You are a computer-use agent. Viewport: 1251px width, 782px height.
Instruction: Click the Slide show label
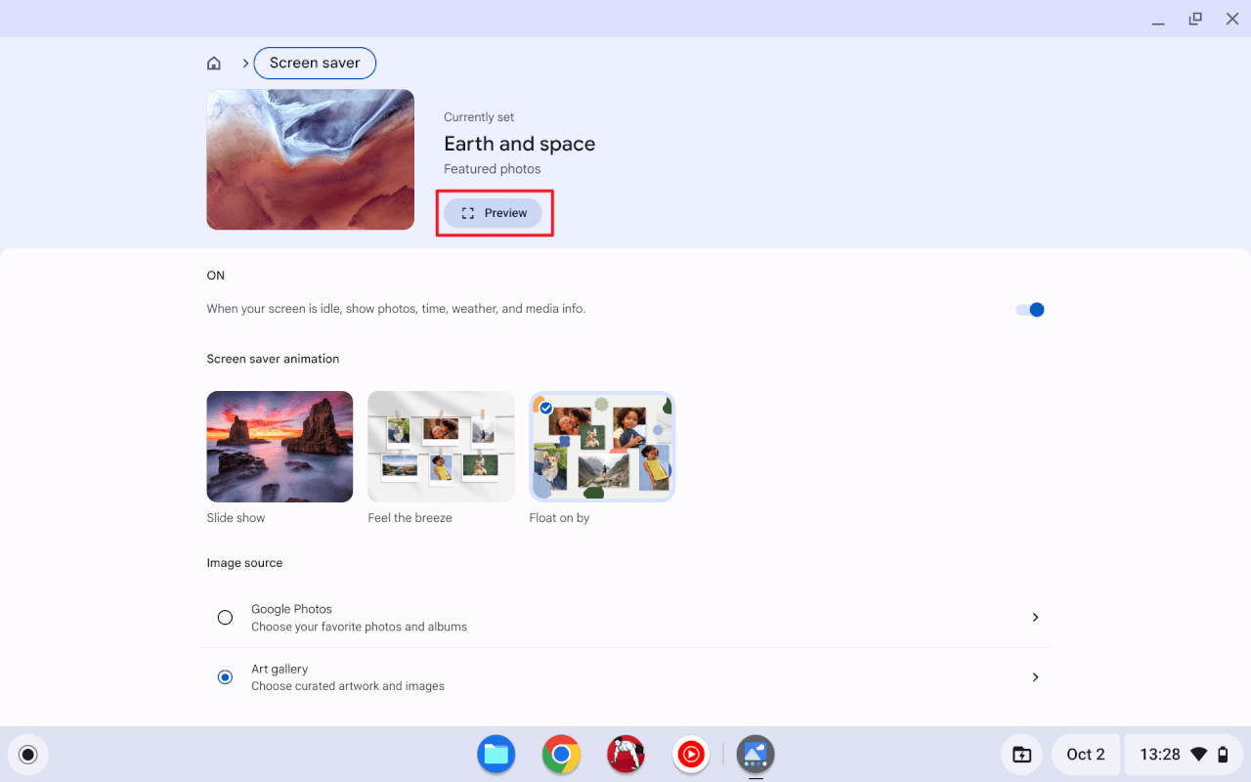click(236, 518)
